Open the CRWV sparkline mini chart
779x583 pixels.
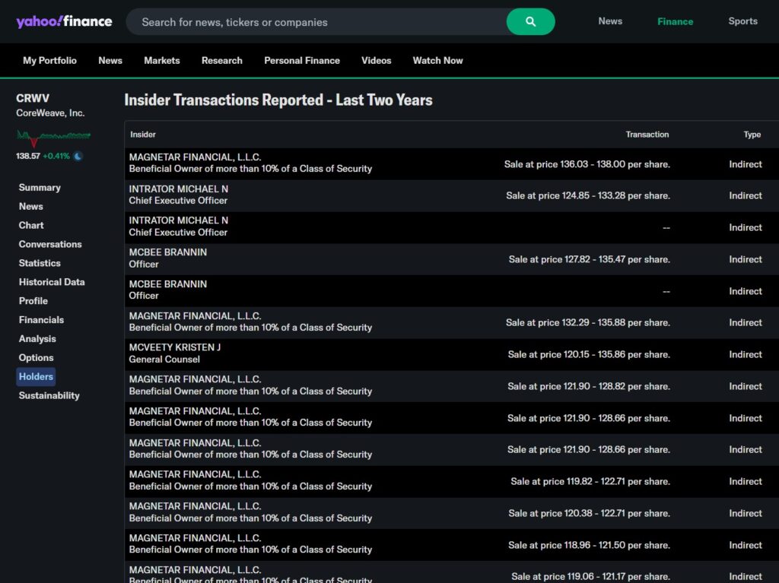(x=53, y=137)
